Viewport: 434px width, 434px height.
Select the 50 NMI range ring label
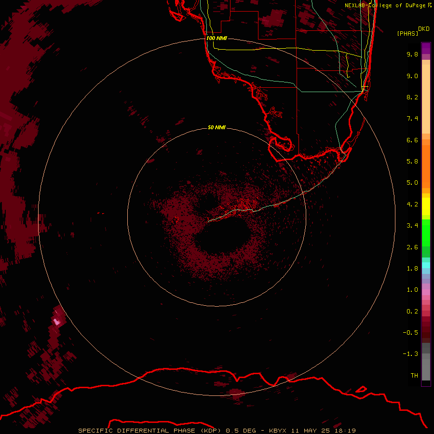217,127
